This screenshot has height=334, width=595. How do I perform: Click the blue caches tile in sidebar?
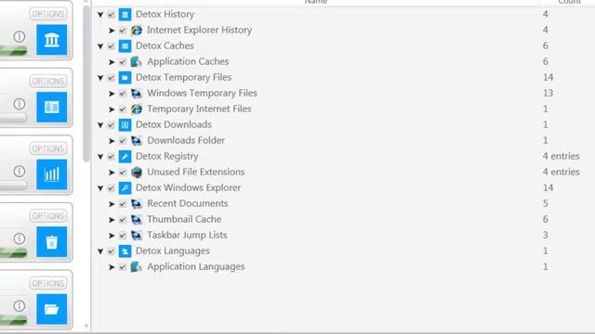pos(52,108)
